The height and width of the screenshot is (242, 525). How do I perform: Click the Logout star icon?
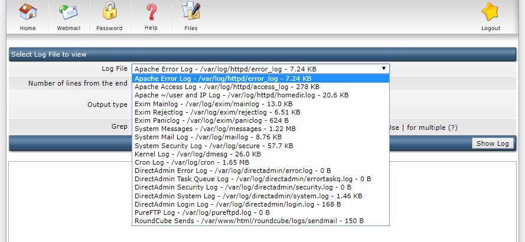point(490,12)
